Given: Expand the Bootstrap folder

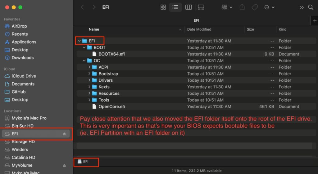Looking at the screenshot, I should (x=89, y=74).
